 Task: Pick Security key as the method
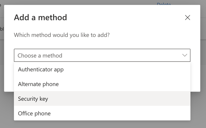33,99
